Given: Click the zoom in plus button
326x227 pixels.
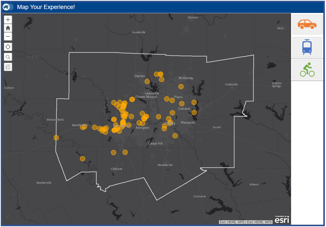Looking at the screenshot, I should pos(8,19).
